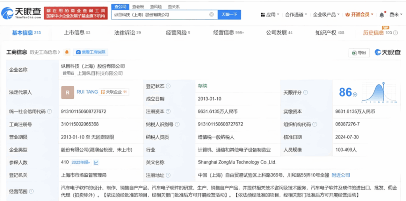The height and width of the screenshot is (201, 406).
Task: Open the 开通会员 membership dropdown
Action: [x=360, y=15]
